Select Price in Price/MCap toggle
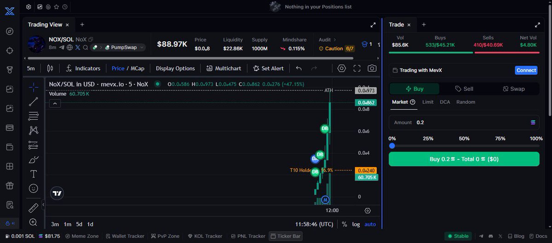The width and height of the screenshot is (552, 243). click(118, 68)
